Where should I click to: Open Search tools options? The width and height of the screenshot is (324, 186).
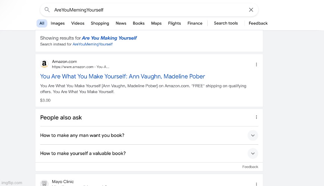[x=226, y=23]
